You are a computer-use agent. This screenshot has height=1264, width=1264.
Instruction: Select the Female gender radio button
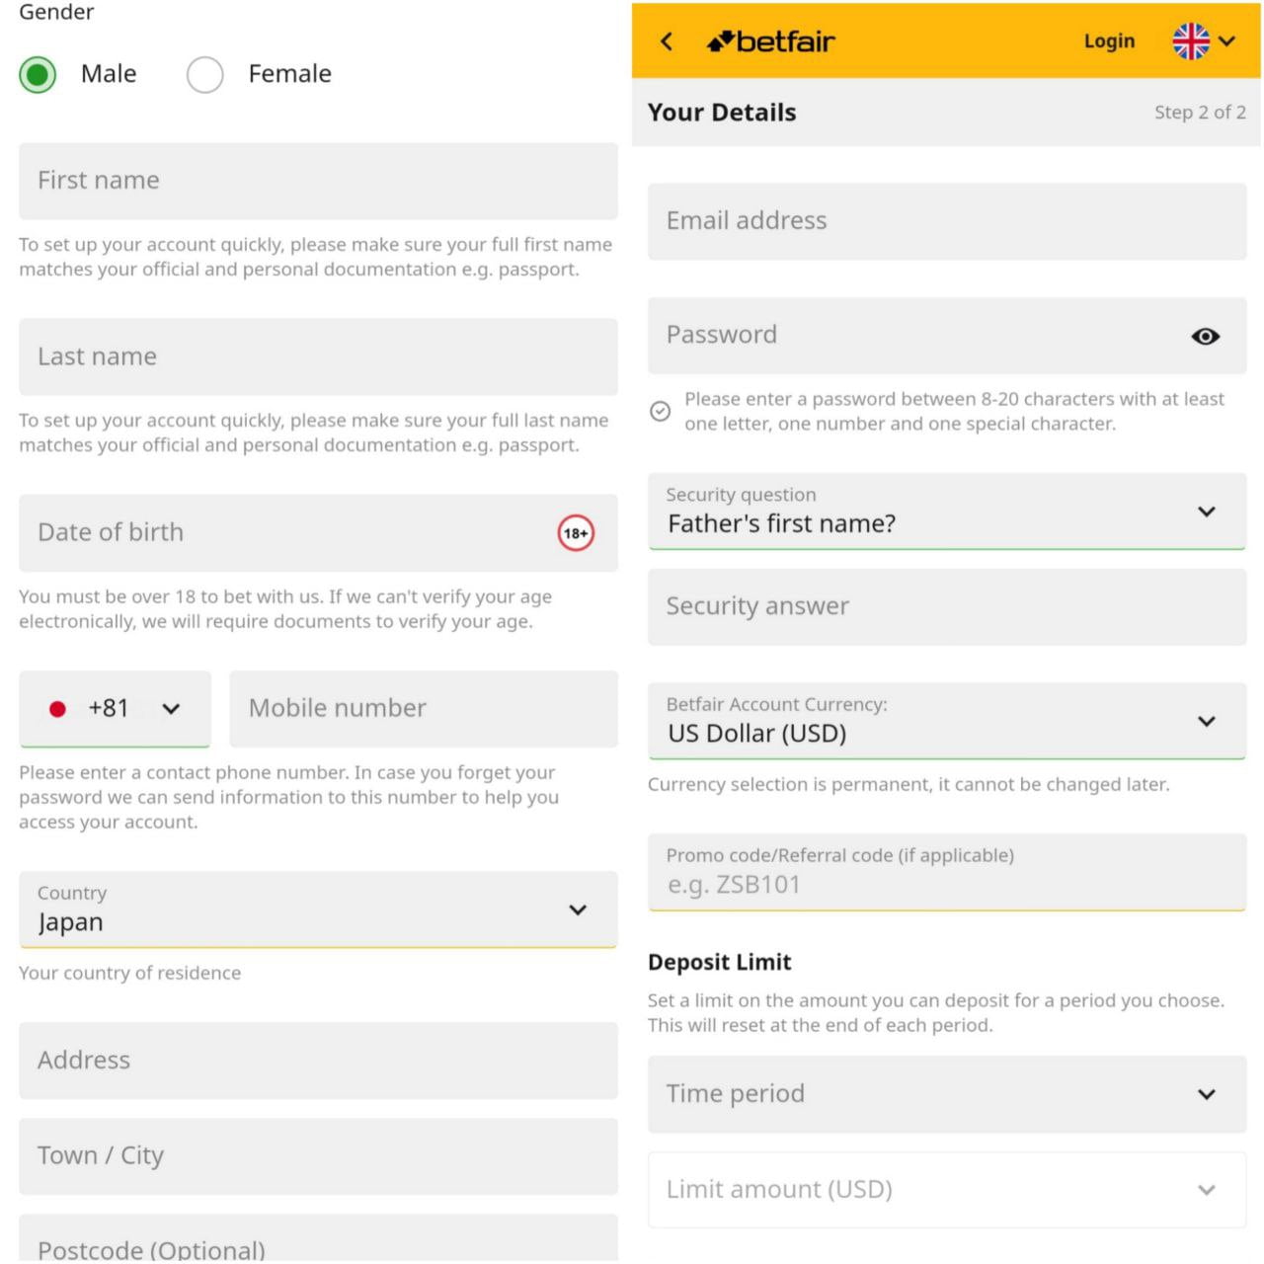204,74
